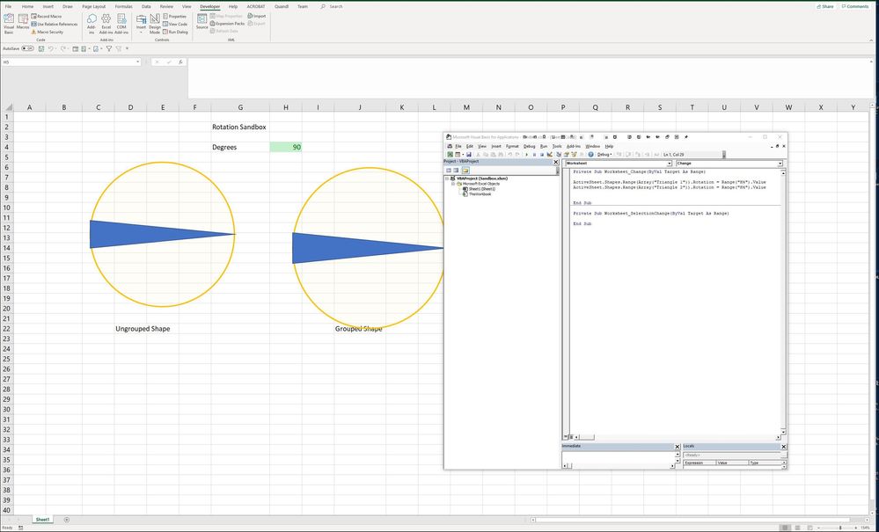Open VBA Procedure dropdown showing Change

coord(780,164)
